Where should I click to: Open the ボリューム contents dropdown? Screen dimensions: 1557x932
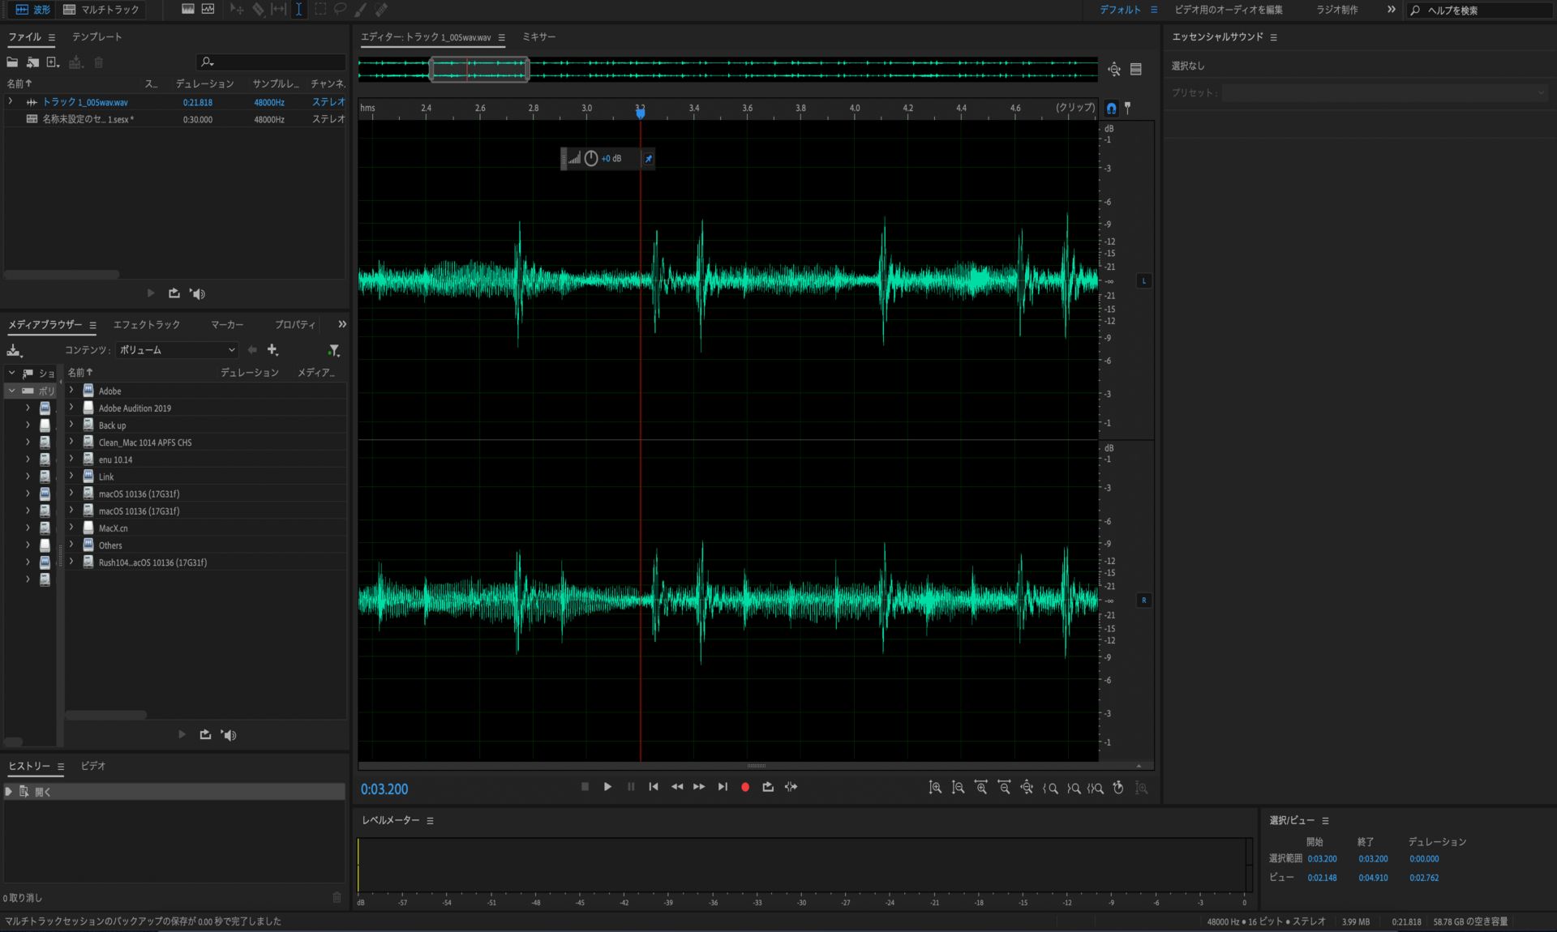pyautogui.click(x=177, y=350)
